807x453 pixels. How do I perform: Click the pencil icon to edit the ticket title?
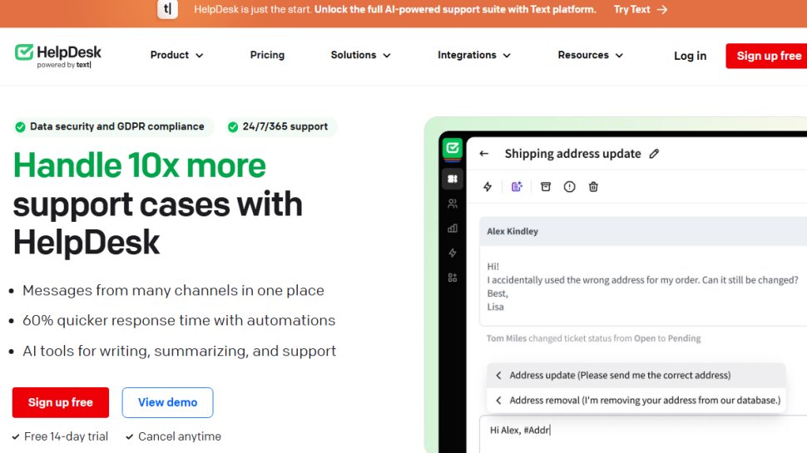(x=654, y=154)
